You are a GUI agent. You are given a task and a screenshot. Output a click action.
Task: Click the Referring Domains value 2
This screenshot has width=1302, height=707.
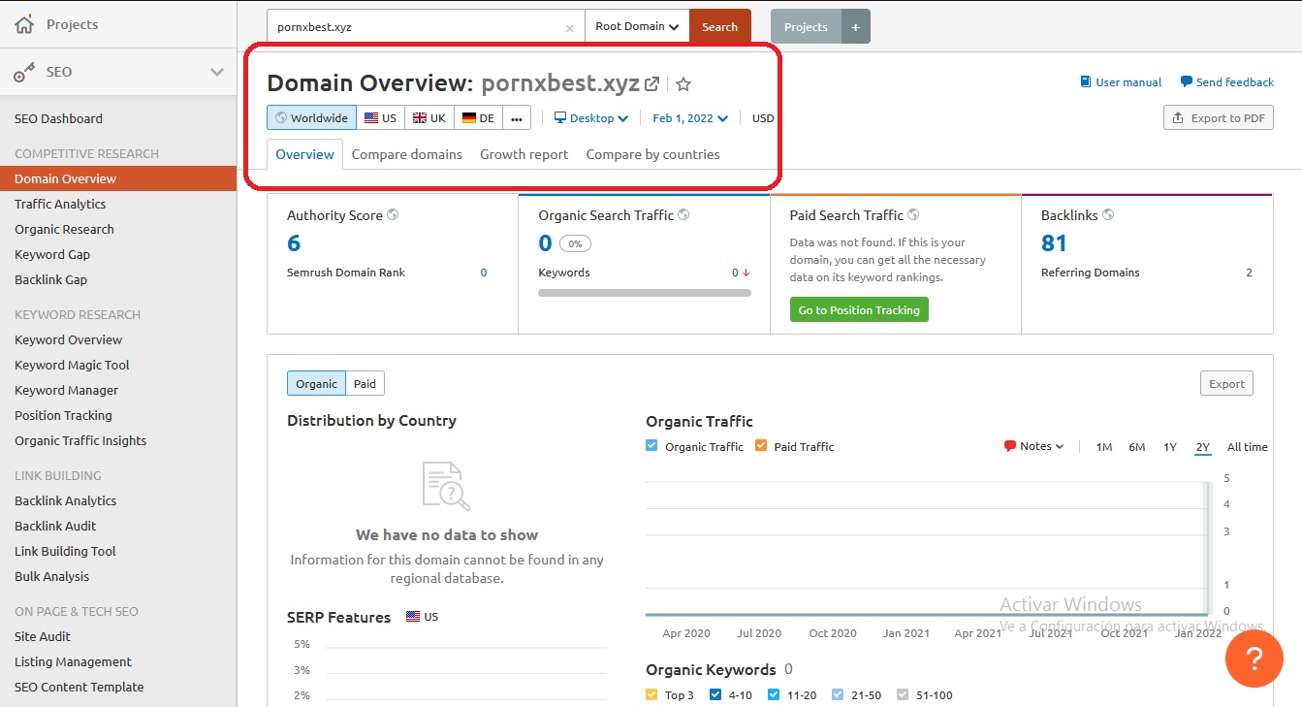tap(1250, 273)
